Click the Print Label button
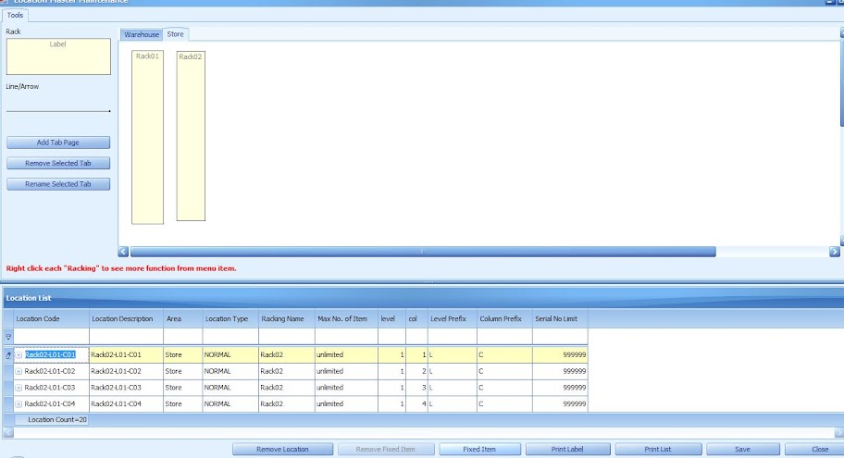Image resolution: width=844 pixels, height=458 pixels. [x=567, y=449]
